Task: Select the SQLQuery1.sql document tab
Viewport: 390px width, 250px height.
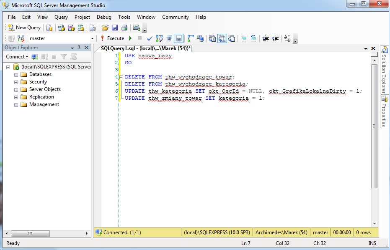Action: coord(145,48)
